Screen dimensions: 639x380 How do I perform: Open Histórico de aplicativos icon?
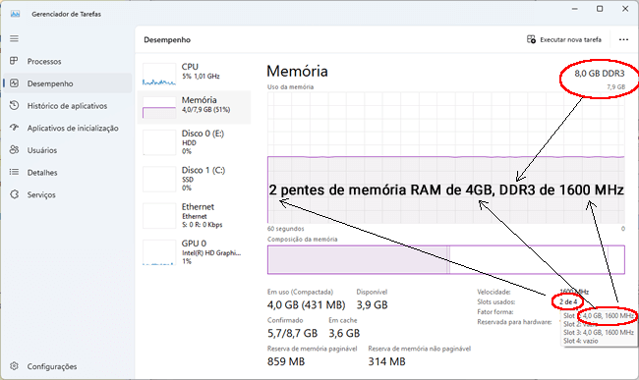click(15, 105)
